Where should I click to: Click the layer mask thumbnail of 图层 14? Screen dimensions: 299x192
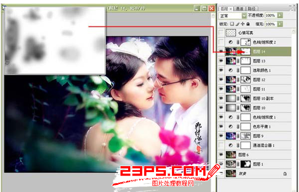[245, 51]
